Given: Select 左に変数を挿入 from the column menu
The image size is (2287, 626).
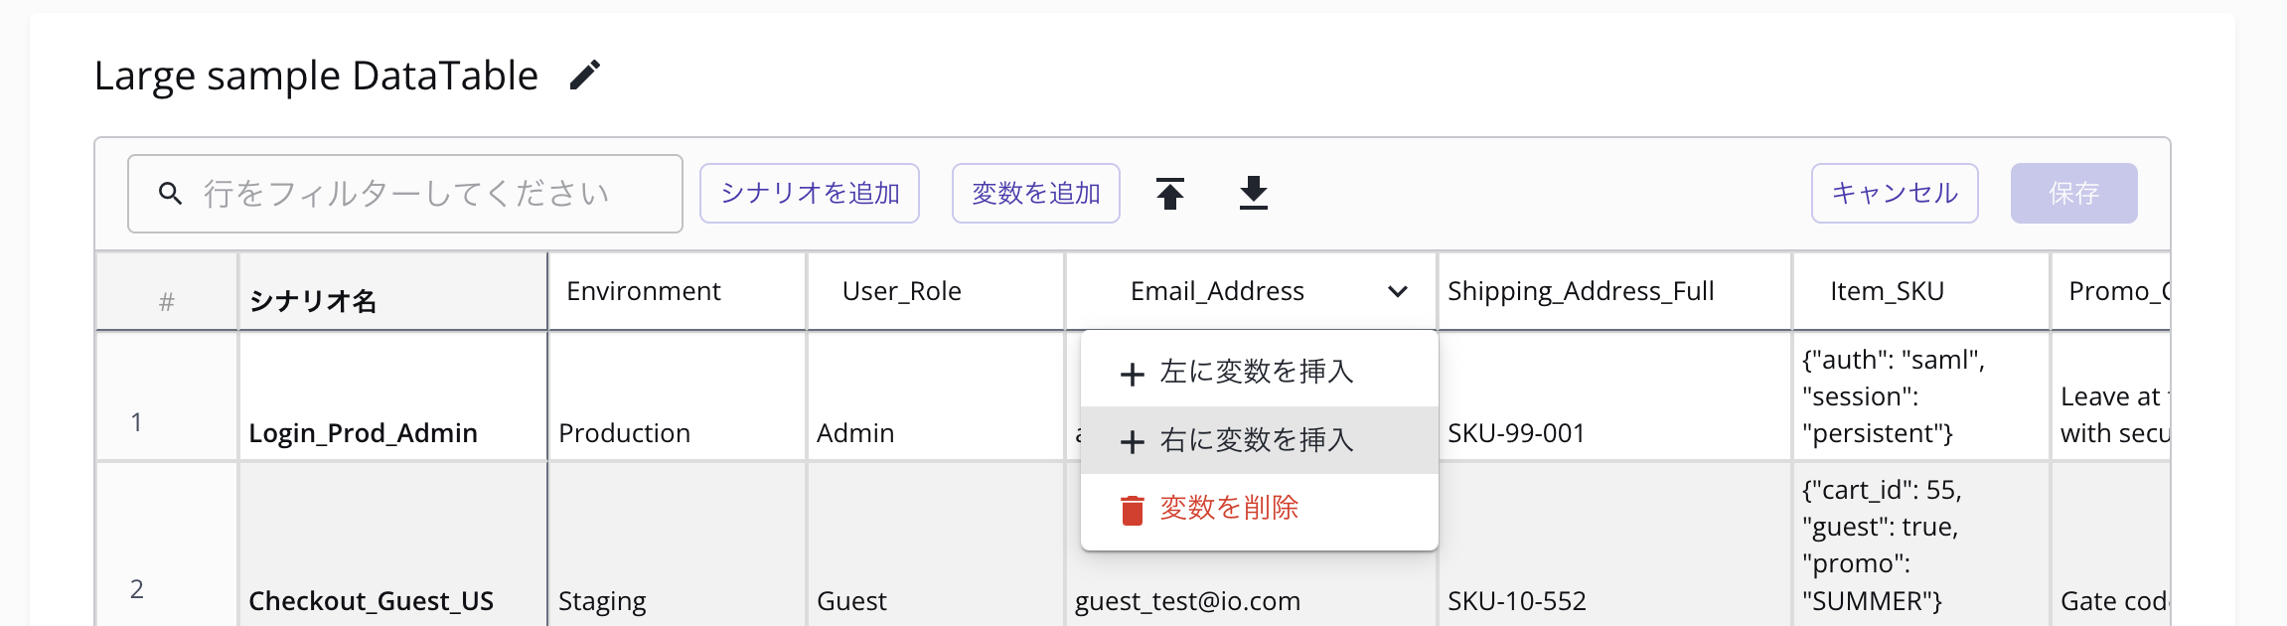Looking at the screenshot, I should [1257, 372].
